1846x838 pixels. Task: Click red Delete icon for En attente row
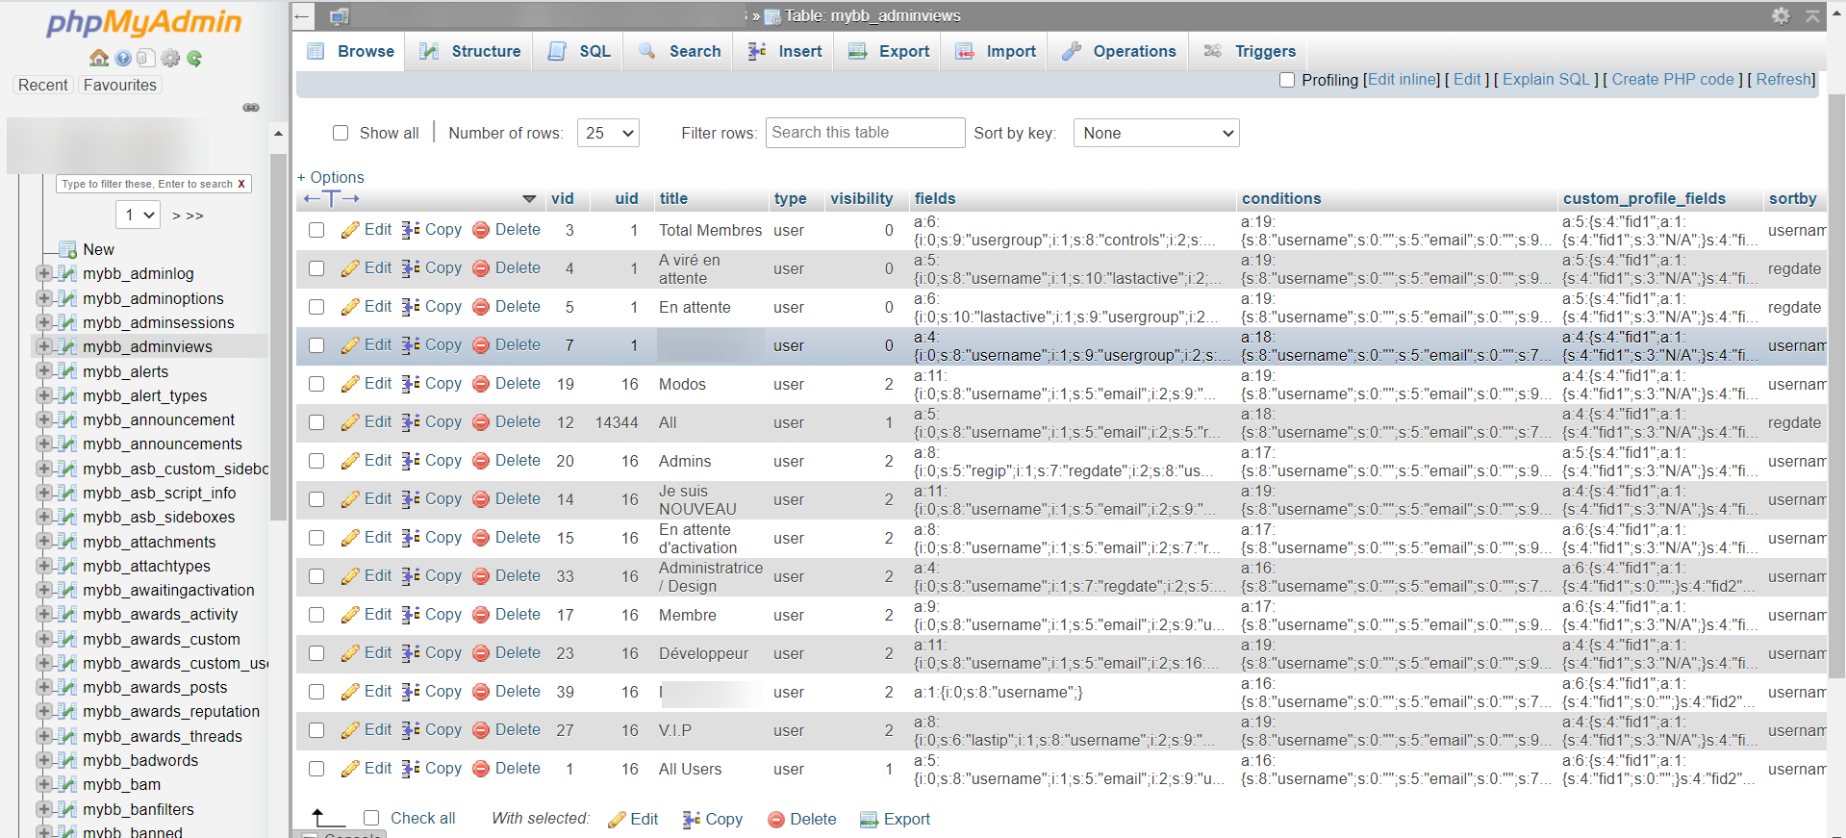(x=481, y=307)
